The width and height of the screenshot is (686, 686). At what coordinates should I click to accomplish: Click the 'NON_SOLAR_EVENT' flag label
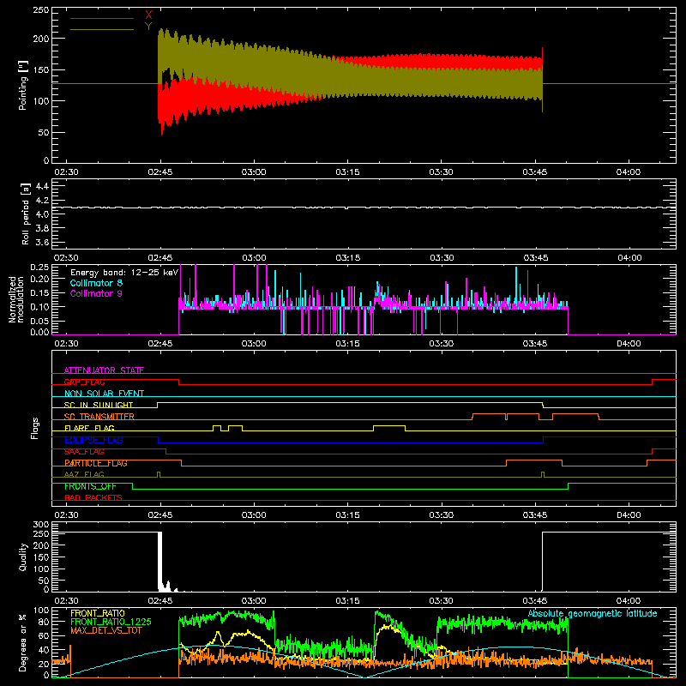[x=104, y=394]
